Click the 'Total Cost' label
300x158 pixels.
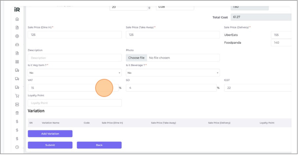pos(220,17)
